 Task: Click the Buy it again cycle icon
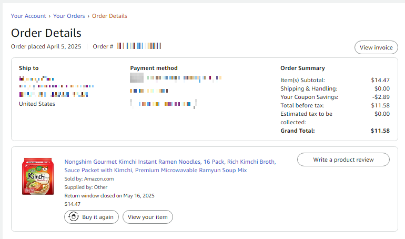[x=73, y=216]
